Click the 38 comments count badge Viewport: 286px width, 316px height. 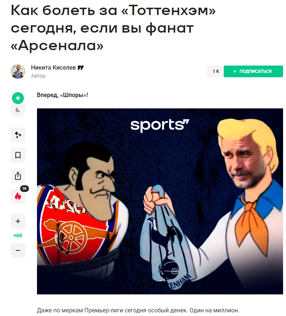25,189
